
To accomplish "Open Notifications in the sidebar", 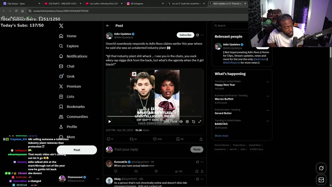I will coord(73,56).
